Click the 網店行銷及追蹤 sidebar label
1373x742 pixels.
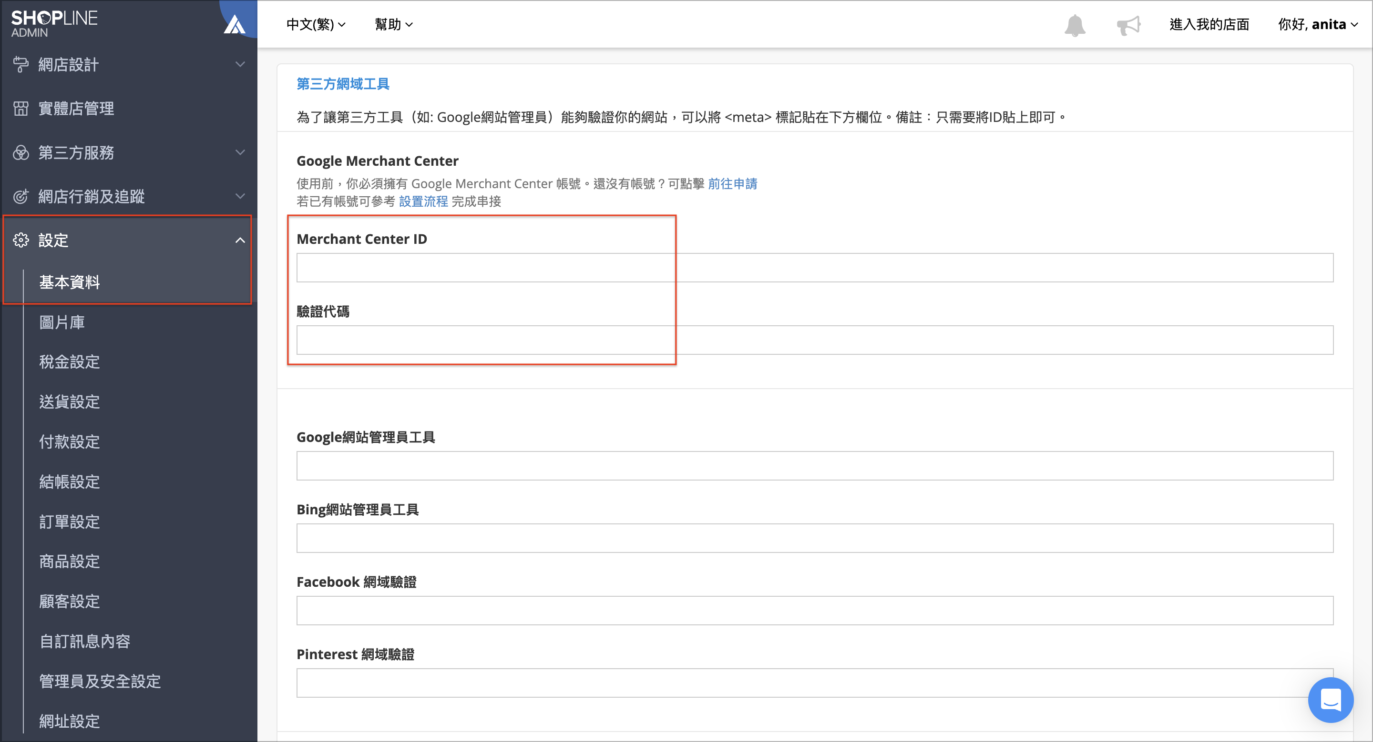(91, 196)
